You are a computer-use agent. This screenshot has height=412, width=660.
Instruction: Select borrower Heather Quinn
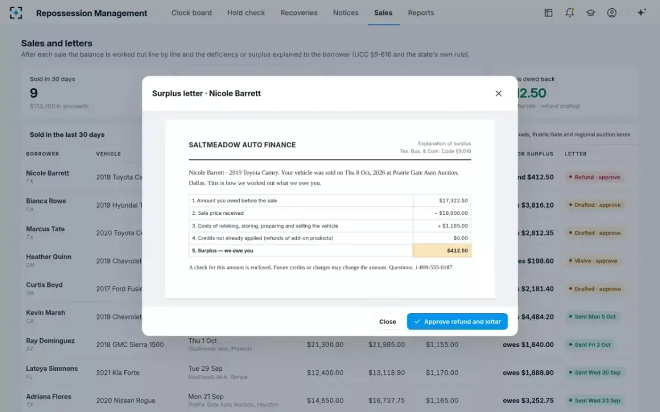point(48,257)
